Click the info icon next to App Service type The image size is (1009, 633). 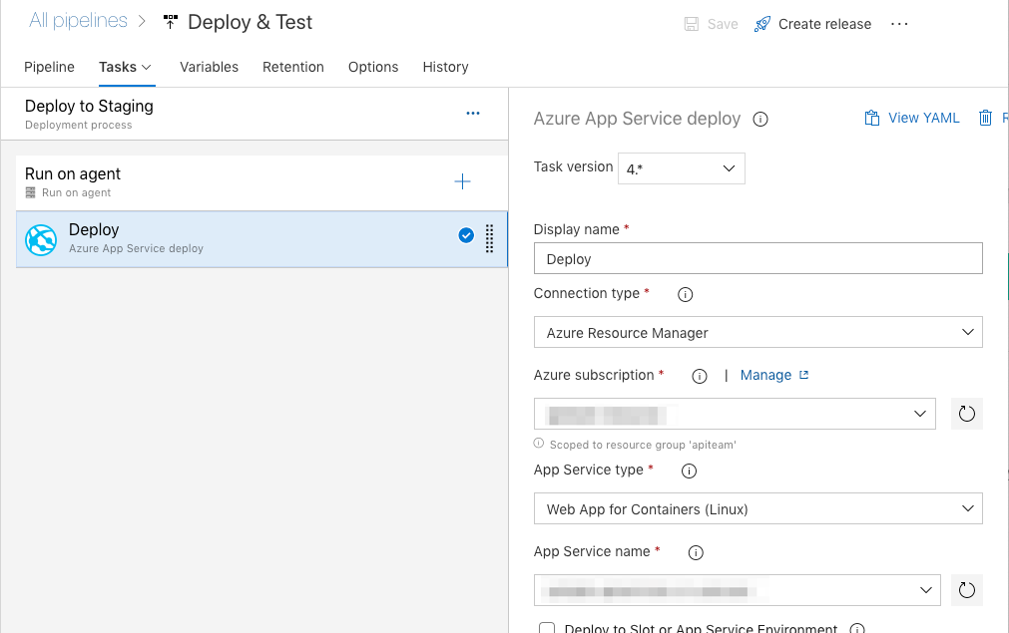pyautogui.click(x=689, y=471)
